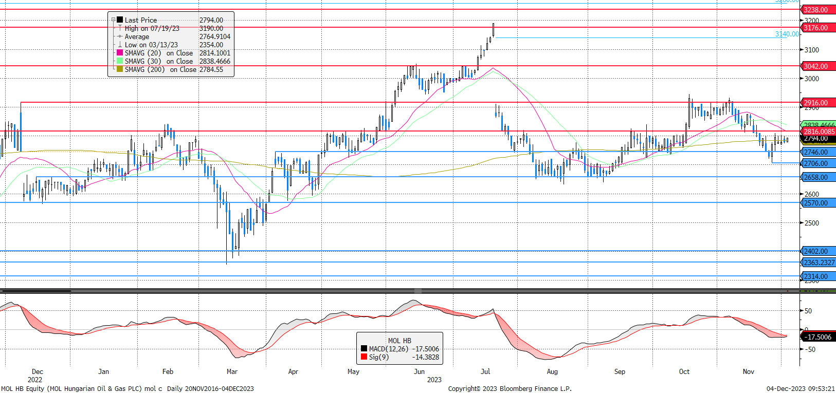Screen dimensions: 836x393
Task: Click the 2354.00 low value in legend
Action: 211,45
